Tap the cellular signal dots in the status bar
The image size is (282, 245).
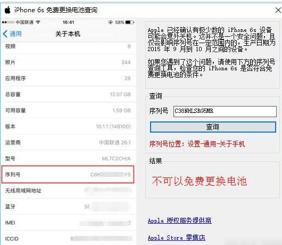click(8, 22)
